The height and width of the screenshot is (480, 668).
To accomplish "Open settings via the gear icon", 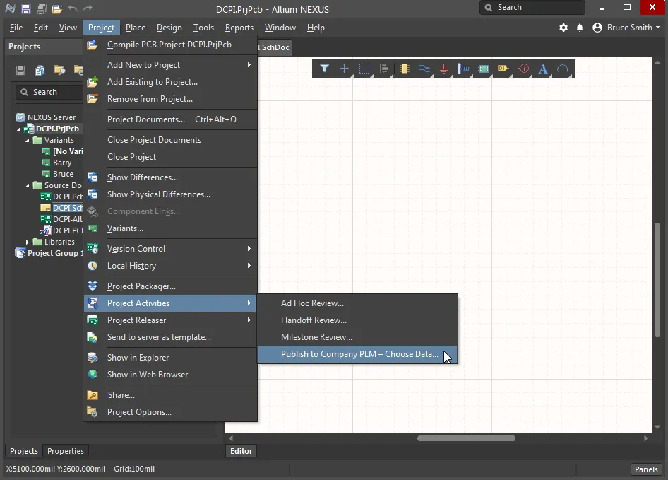I will (563, 28).
